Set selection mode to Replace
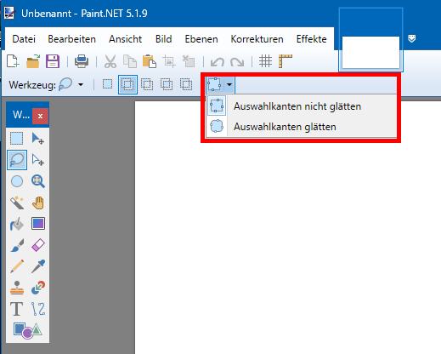The width and height of the screenshot is (441, 354). coord(108,84)
